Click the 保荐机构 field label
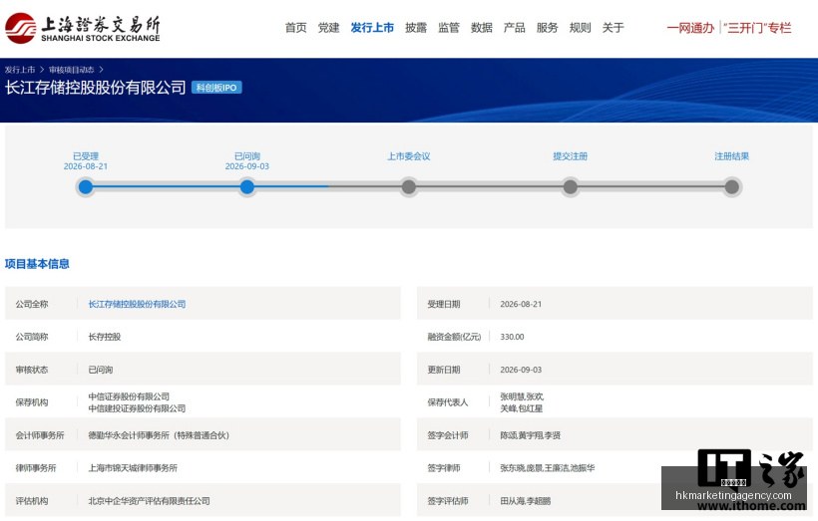This screenshot has width=818, height=521. coord(32,402)
